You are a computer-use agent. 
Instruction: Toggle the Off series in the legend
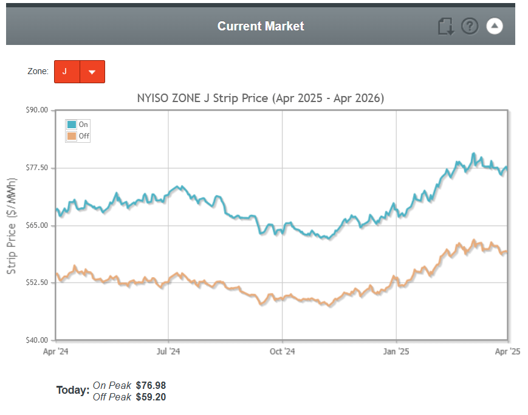pos(78,135)
